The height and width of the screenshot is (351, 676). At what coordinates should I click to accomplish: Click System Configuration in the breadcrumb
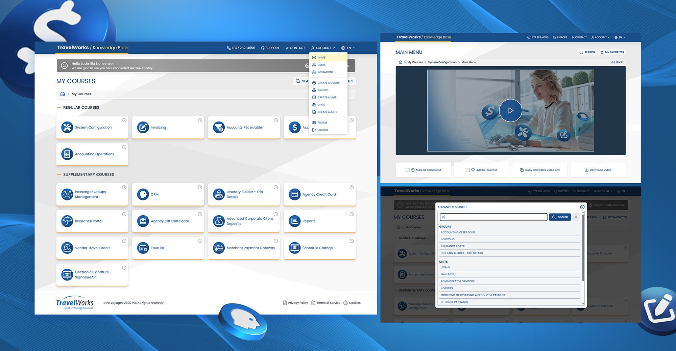click(442, 62)
